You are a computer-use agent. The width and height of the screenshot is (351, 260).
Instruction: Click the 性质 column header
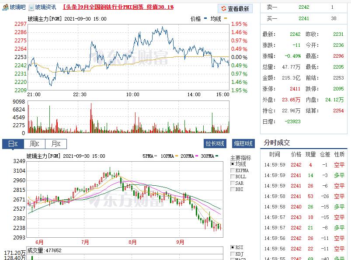tap(339, 154)
